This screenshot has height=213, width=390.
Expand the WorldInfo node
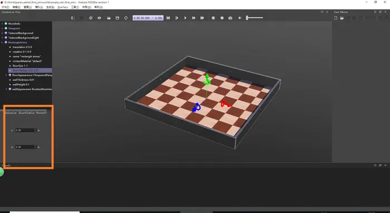click(x=2, y=23)
